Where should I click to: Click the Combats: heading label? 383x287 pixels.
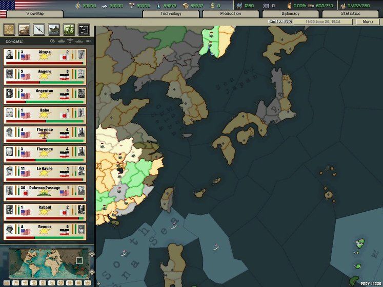[14, 41]
